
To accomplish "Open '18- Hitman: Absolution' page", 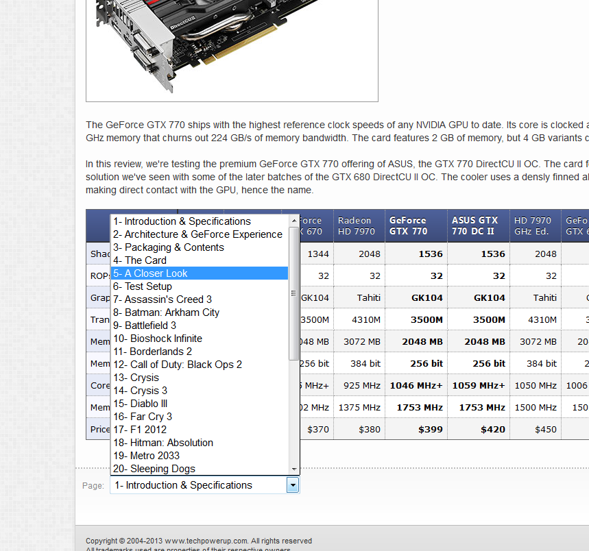I will click(200, 443).
